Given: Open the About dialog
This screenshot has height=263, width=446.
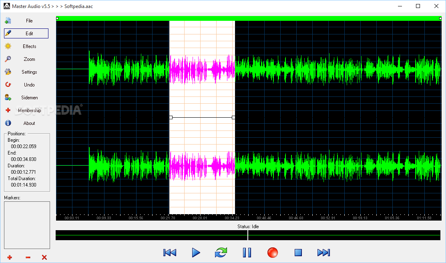Looking at the screenshot, I should pos(26,123).
